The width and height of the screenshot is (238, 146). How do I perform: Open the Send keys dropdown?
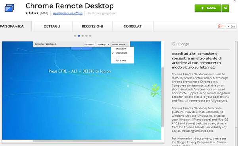[103, 44]
